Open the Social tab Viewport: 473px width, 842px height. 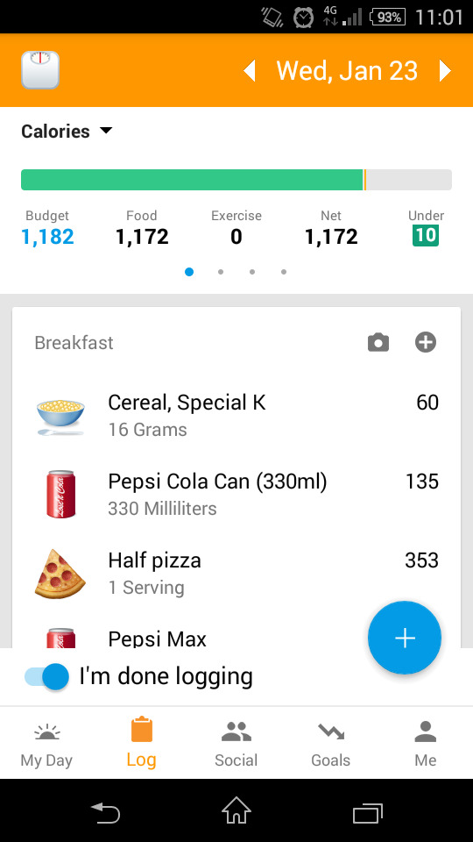[236, 743]
